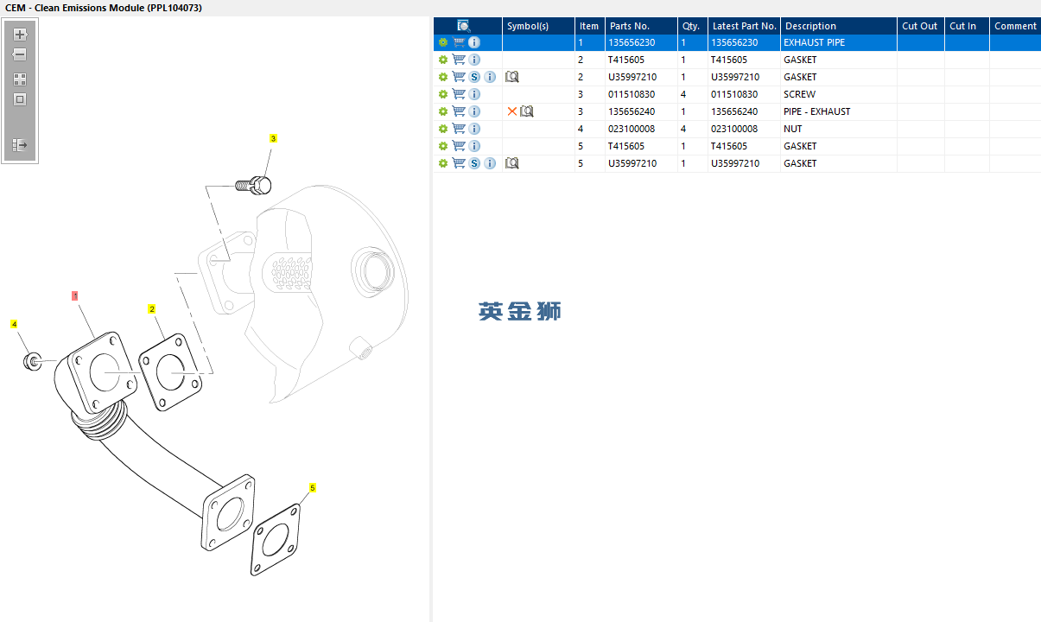Select the SCREW description cell

coord(839,94)
